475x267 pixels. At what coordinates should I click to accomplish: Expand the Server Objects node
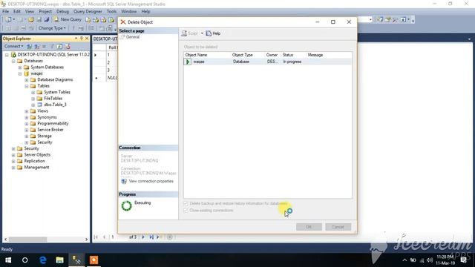point(13,155)
